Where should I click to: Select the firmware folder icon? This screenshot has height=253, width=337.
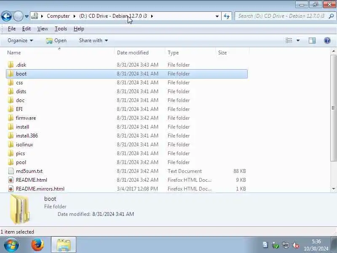click(x=11, y=118)
